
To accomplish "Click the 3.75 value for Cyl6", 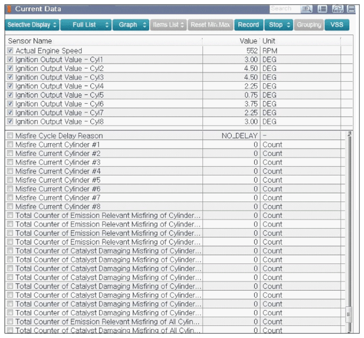I will click(251, 104).
